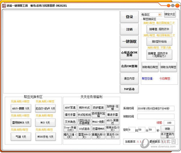Click the 分 minute field showing 59
This screenshot has height=153, width=181.
(142, 130)
